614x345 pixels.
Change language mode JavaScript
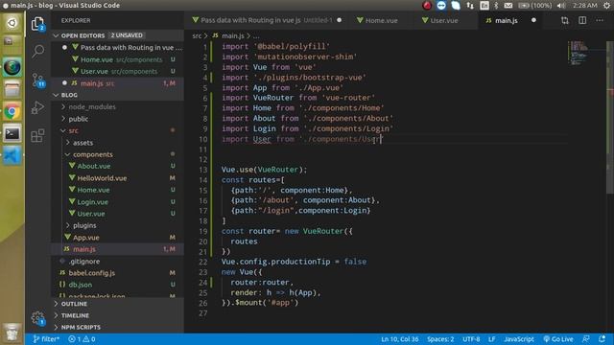(x=519, y=339)
